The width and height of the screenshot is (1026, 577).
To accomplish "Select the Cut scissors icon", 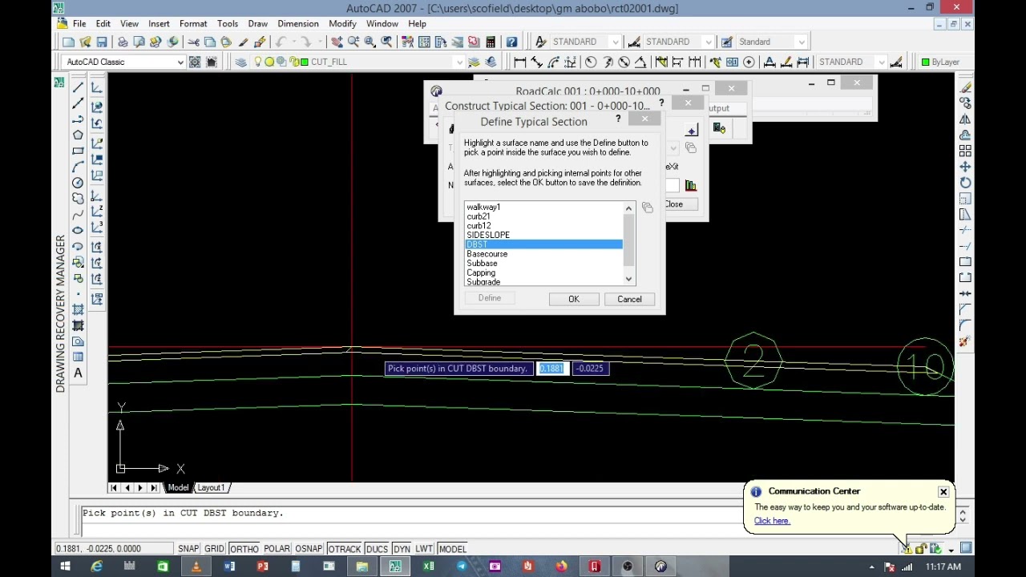I will point(193,42).
